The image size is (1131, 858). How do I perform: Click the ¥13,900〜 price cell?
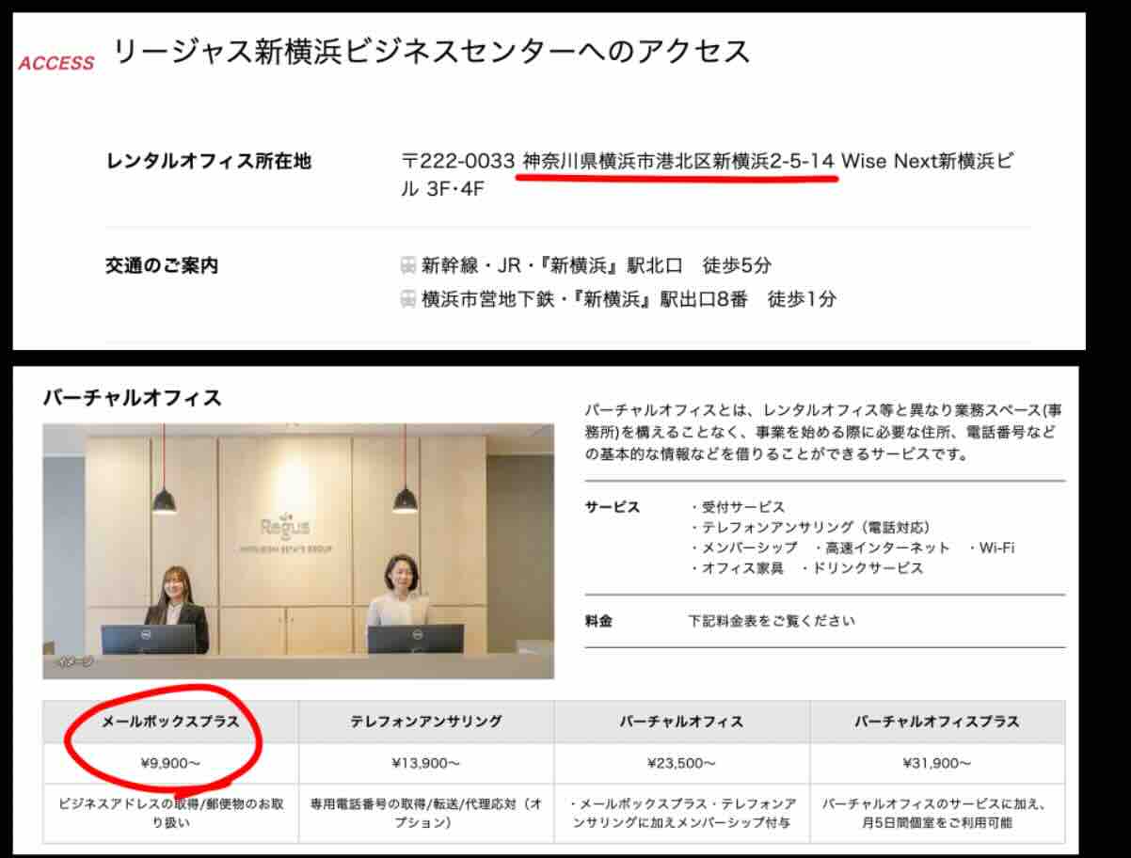pyautogui.click(x=426, y=763)
